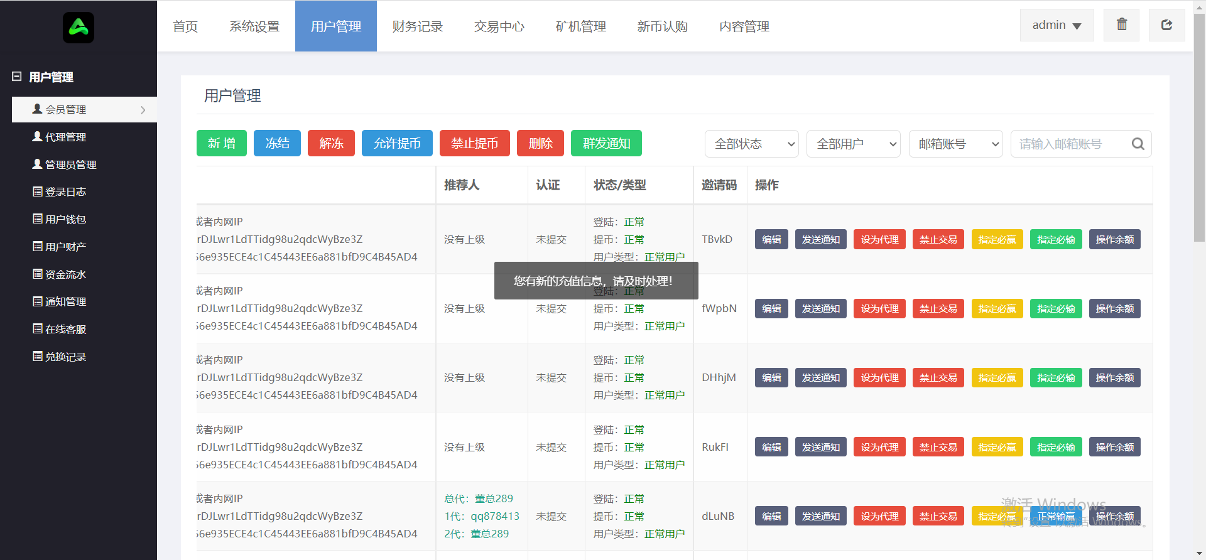
Task: Open the 新币认购 tab
Action: coord(663,26)
